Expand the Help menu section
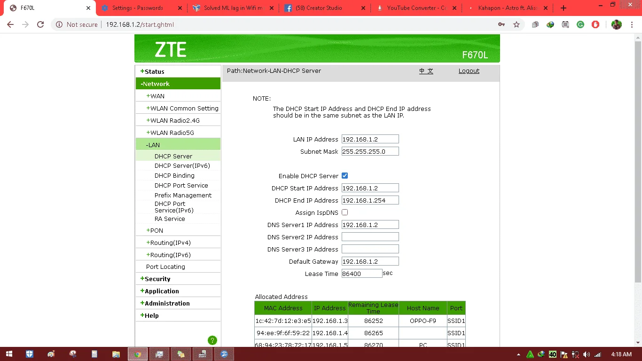This screenshot has width=642, height=361. click(149, 315)
